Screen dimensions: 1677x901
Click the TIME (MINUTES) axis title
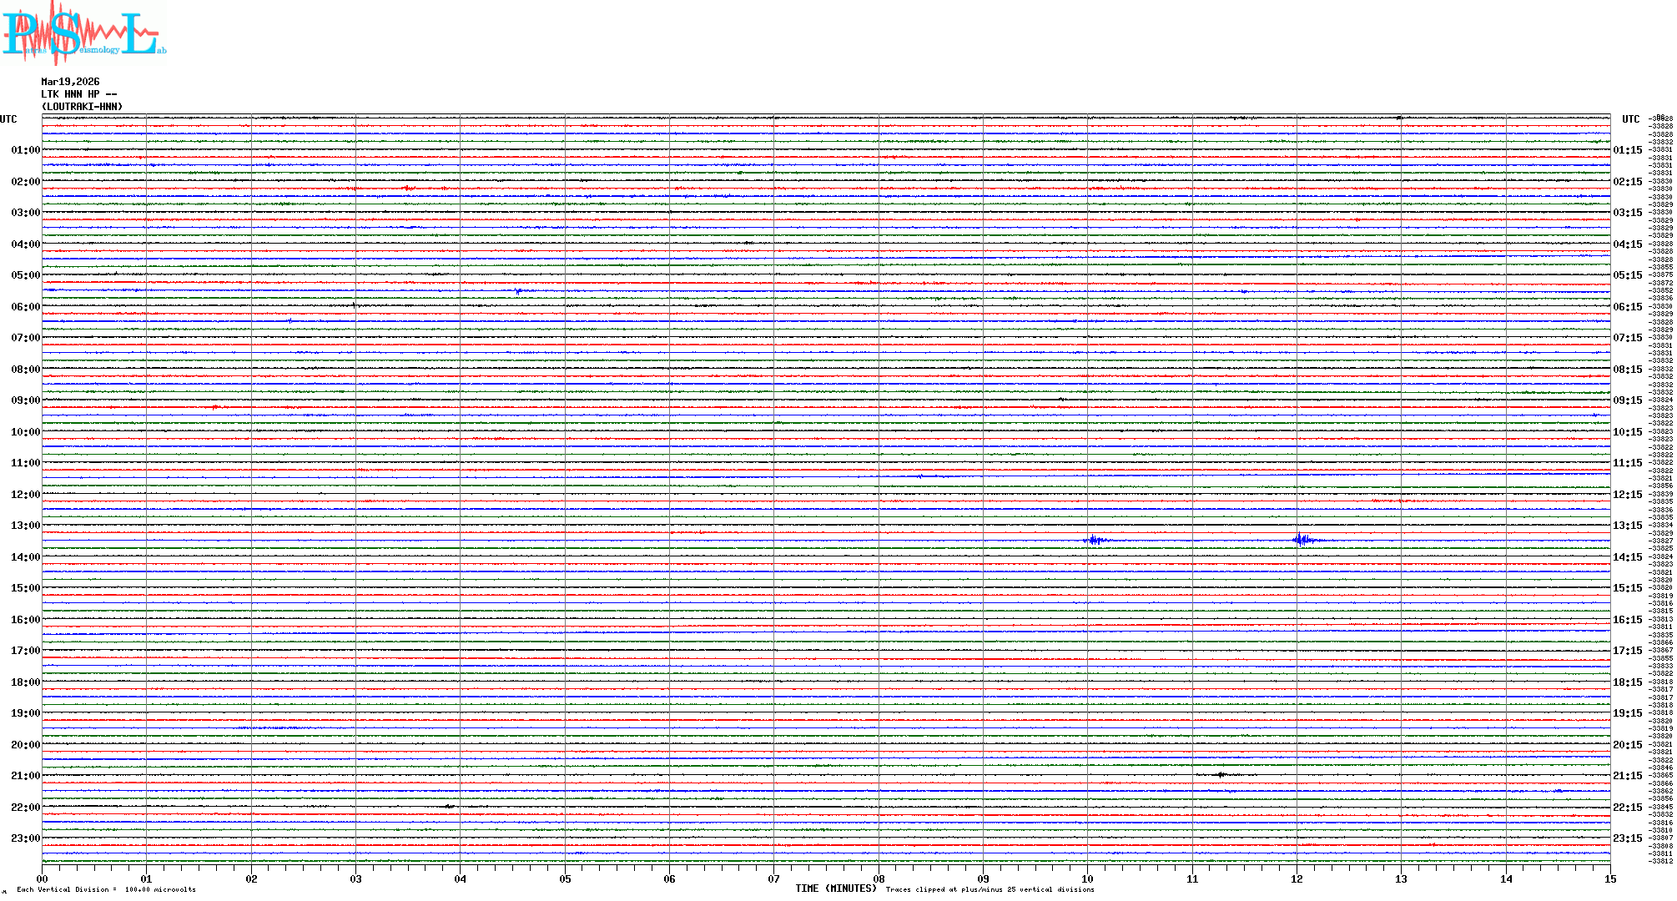click(x=836, y=888)
